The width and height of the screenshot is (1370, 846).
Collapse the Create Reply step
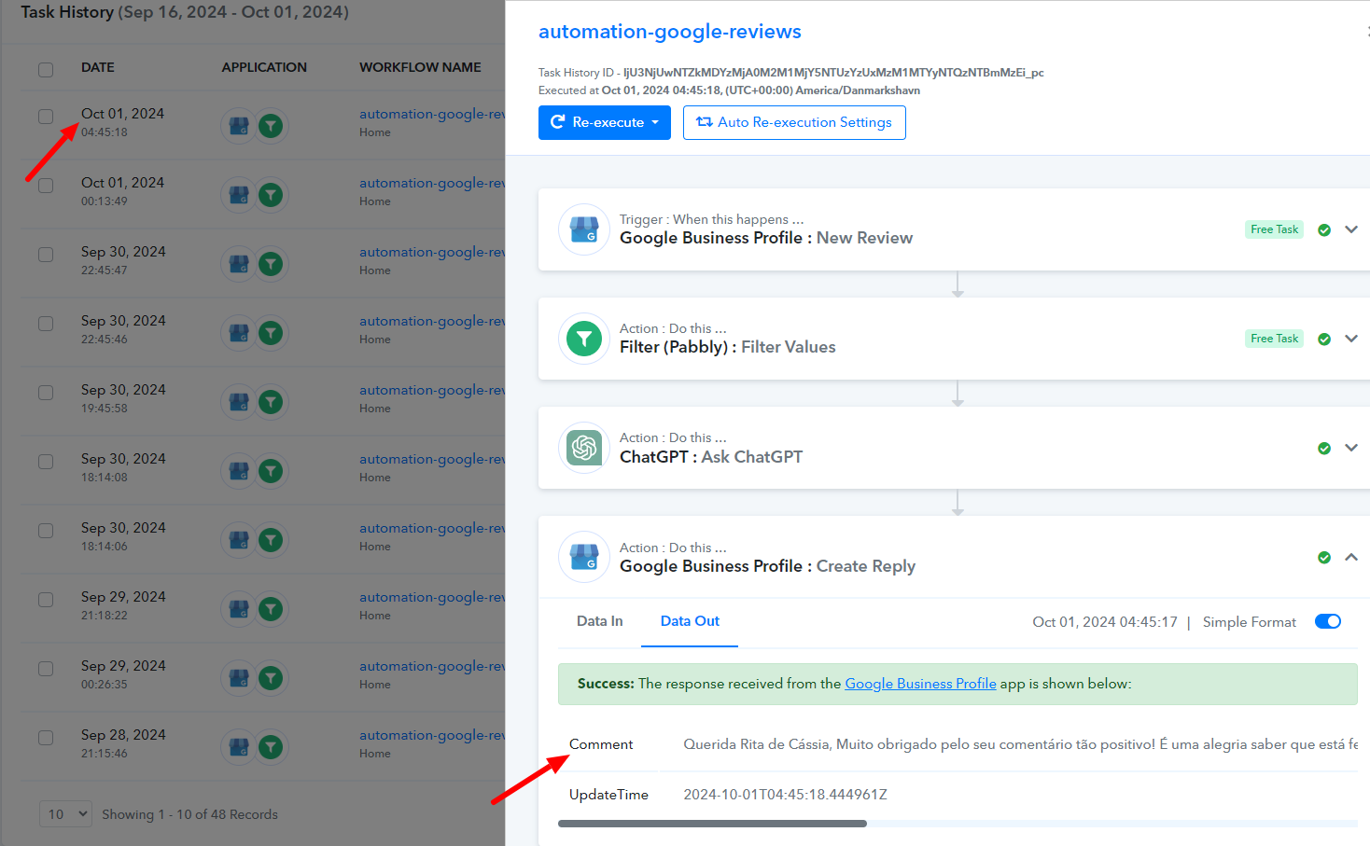click(1350, 557)
